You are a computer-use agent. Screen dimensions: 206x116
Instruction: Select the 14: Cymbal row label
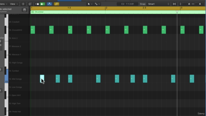click(x=14, y=71)
